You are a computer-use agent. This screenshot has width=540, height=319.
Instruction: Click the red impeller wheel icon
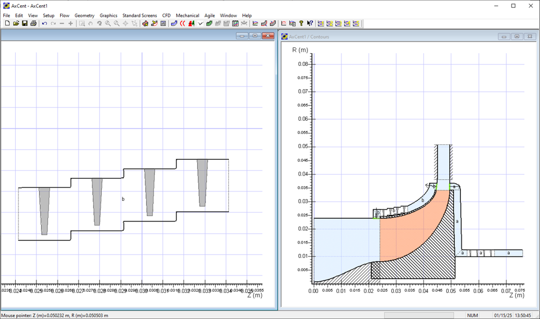146,23
